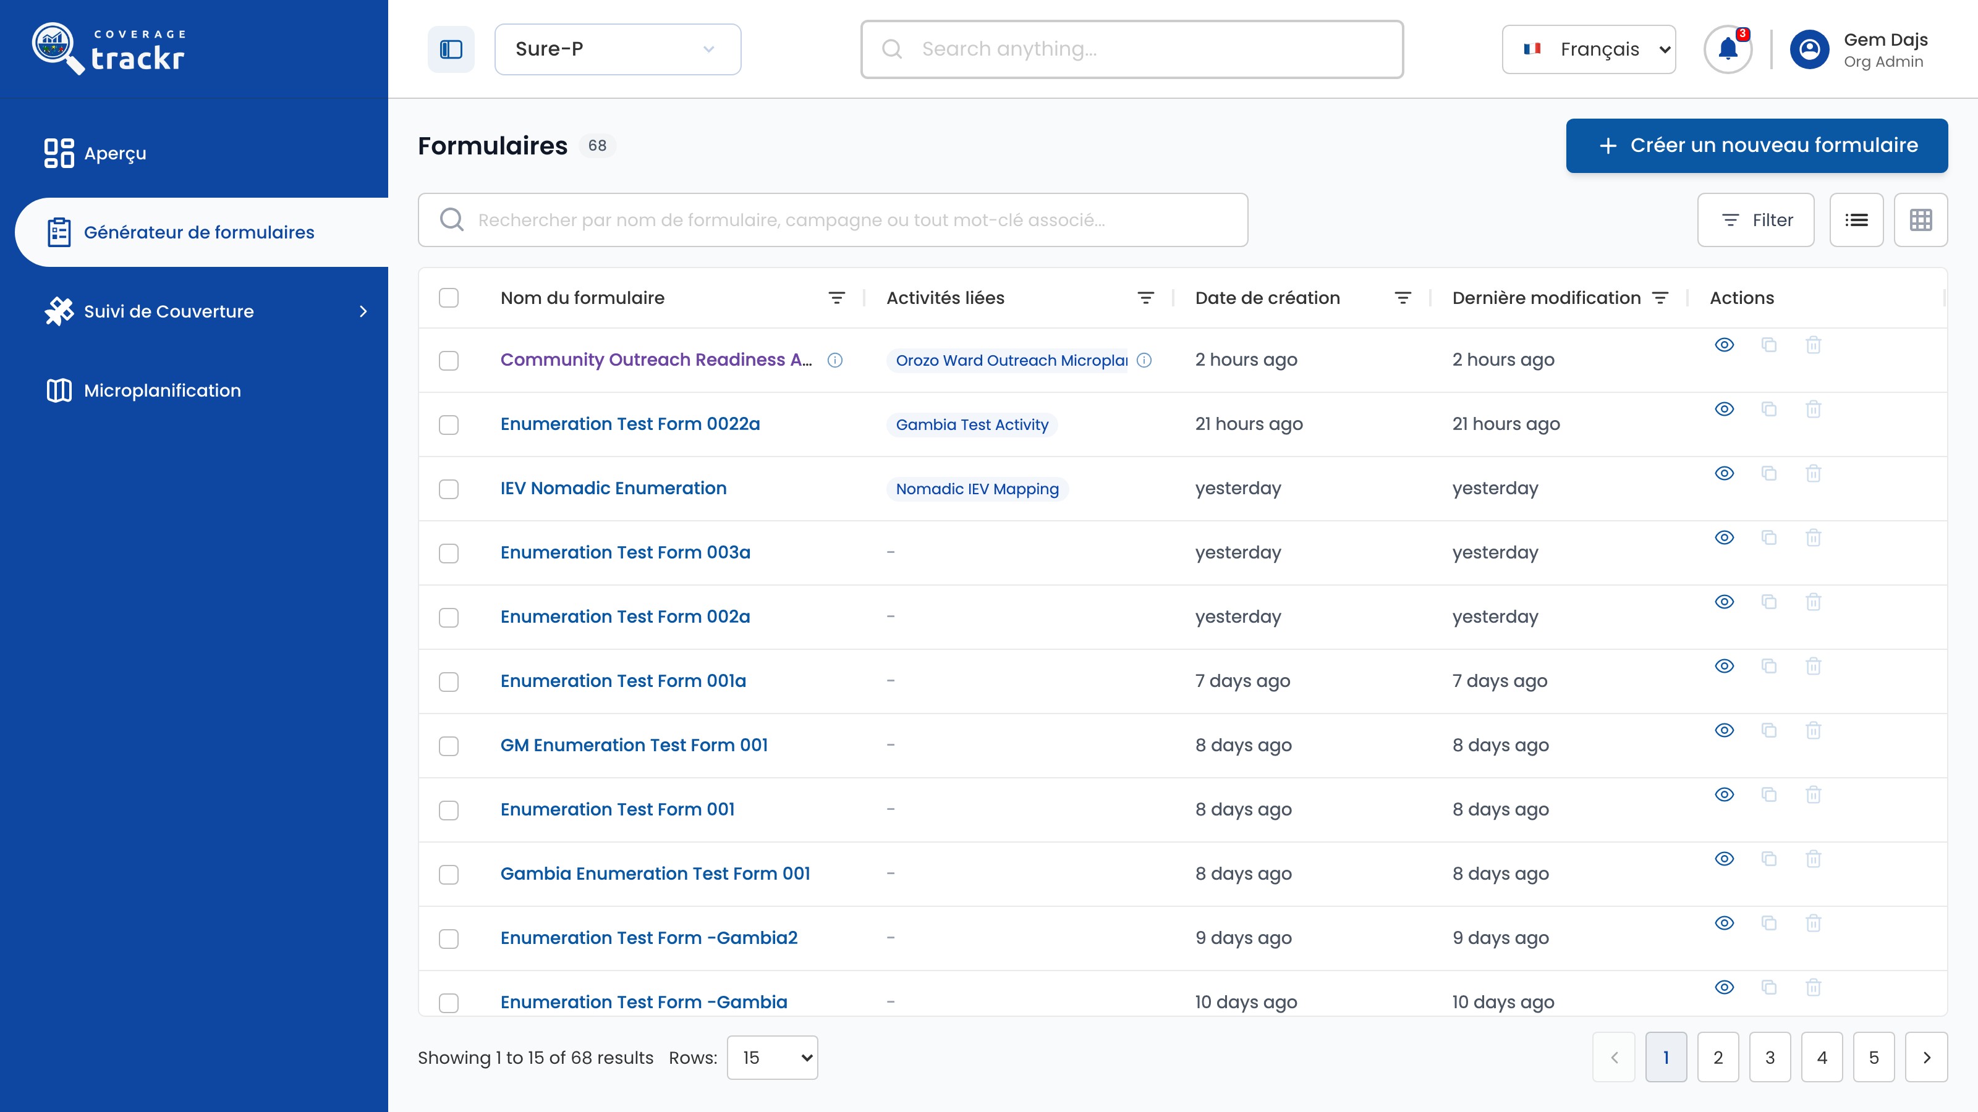The image size is (1978, 1112).
Task: Switch to list view layout
Action: 1857,221
